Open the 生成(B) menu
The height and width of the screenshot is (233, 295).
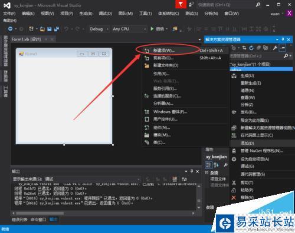(86, 14)
